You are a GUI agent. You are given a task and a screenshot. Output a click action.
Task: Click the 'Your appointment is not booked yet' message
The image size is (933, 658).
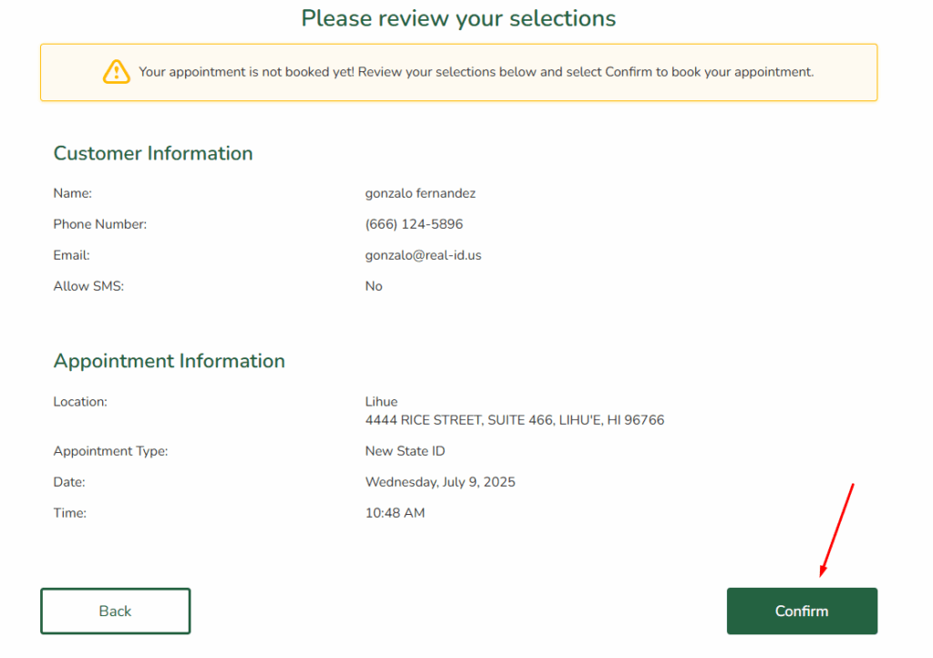point(476,72)
